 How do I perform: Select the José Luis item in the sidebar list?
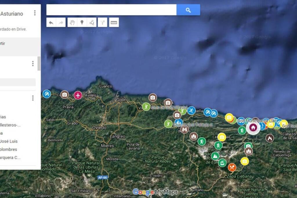pyautogui.click(x=9, y=141)
